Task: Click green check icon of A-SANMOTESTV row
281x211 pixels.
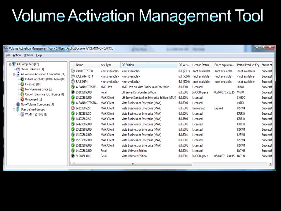Action: tap(73, 87)
